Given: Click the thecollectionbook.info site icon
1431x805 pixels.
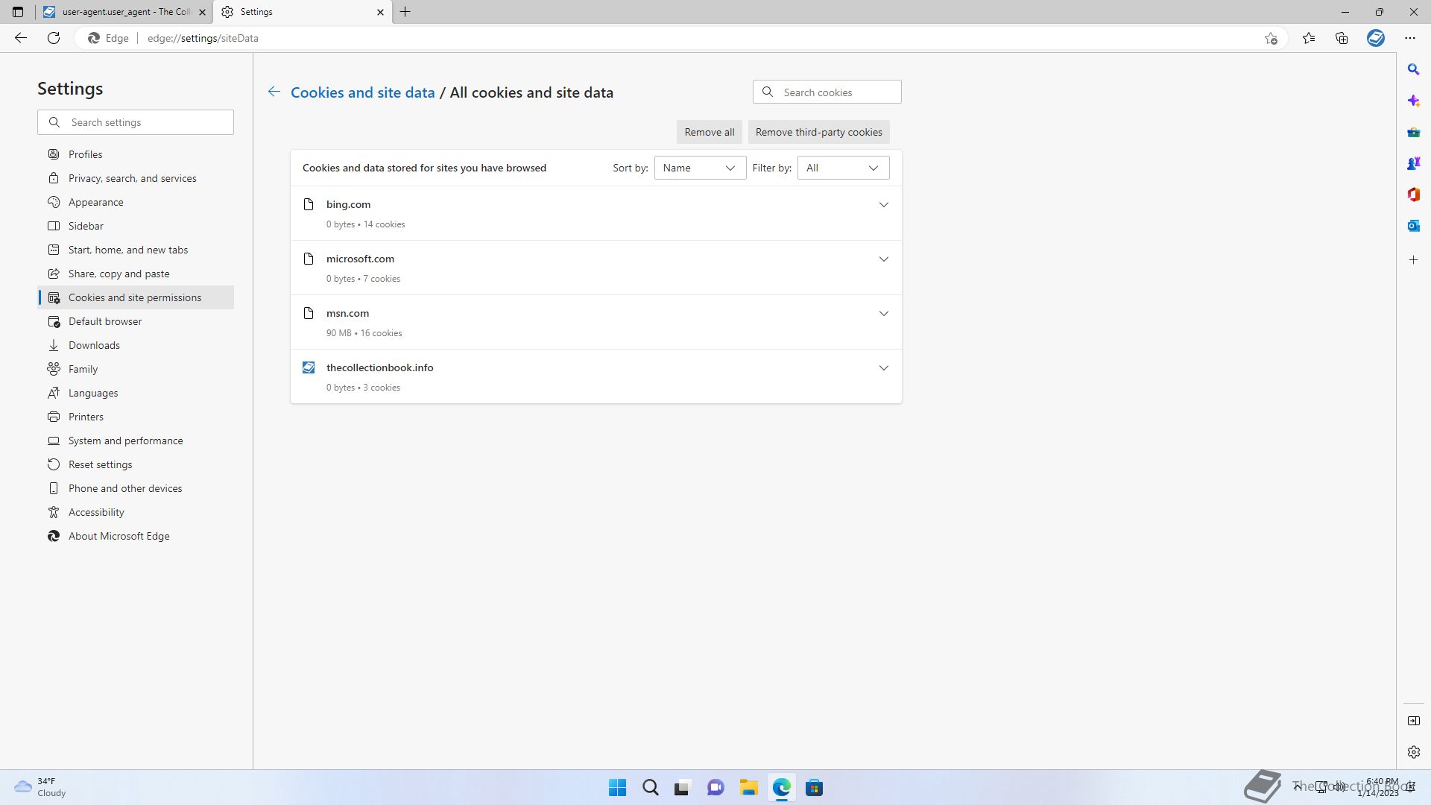Looking at the screenshot, I should pyautogui.click(x=309, y=367).
